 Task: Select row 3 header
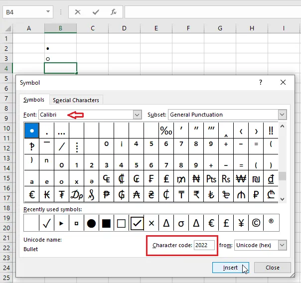(6, 58)
